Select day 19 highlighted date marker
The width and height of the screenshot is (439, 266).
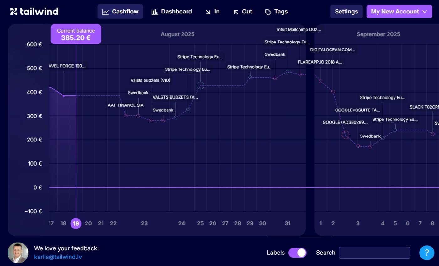pos(76,223)
